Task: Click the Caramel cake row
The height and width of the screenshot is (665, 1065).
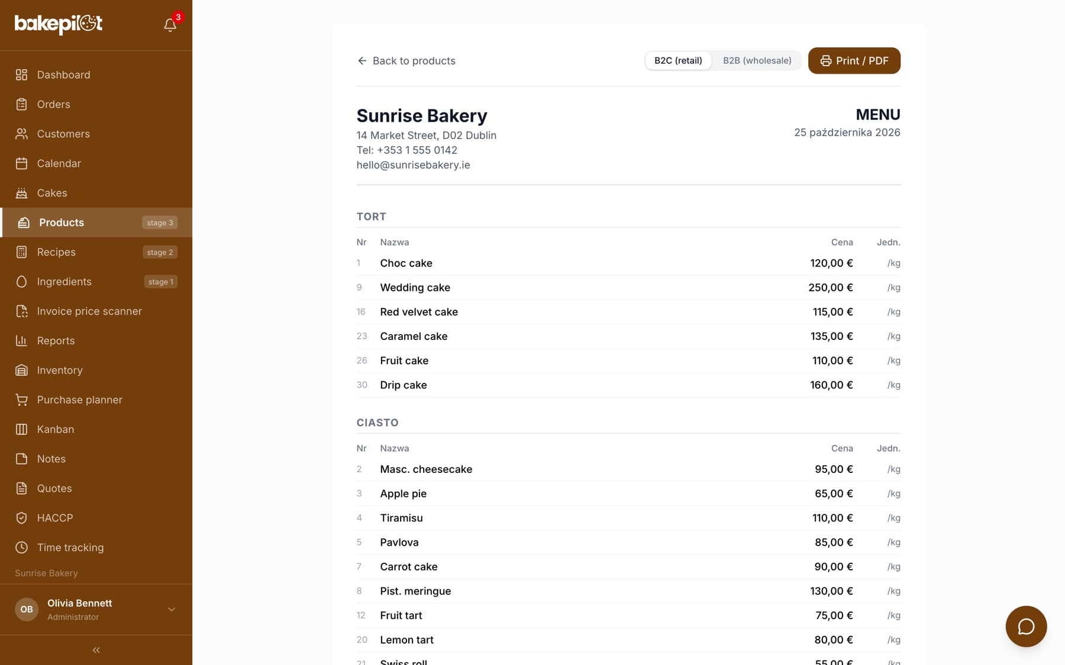Action: tap(628, 336)
